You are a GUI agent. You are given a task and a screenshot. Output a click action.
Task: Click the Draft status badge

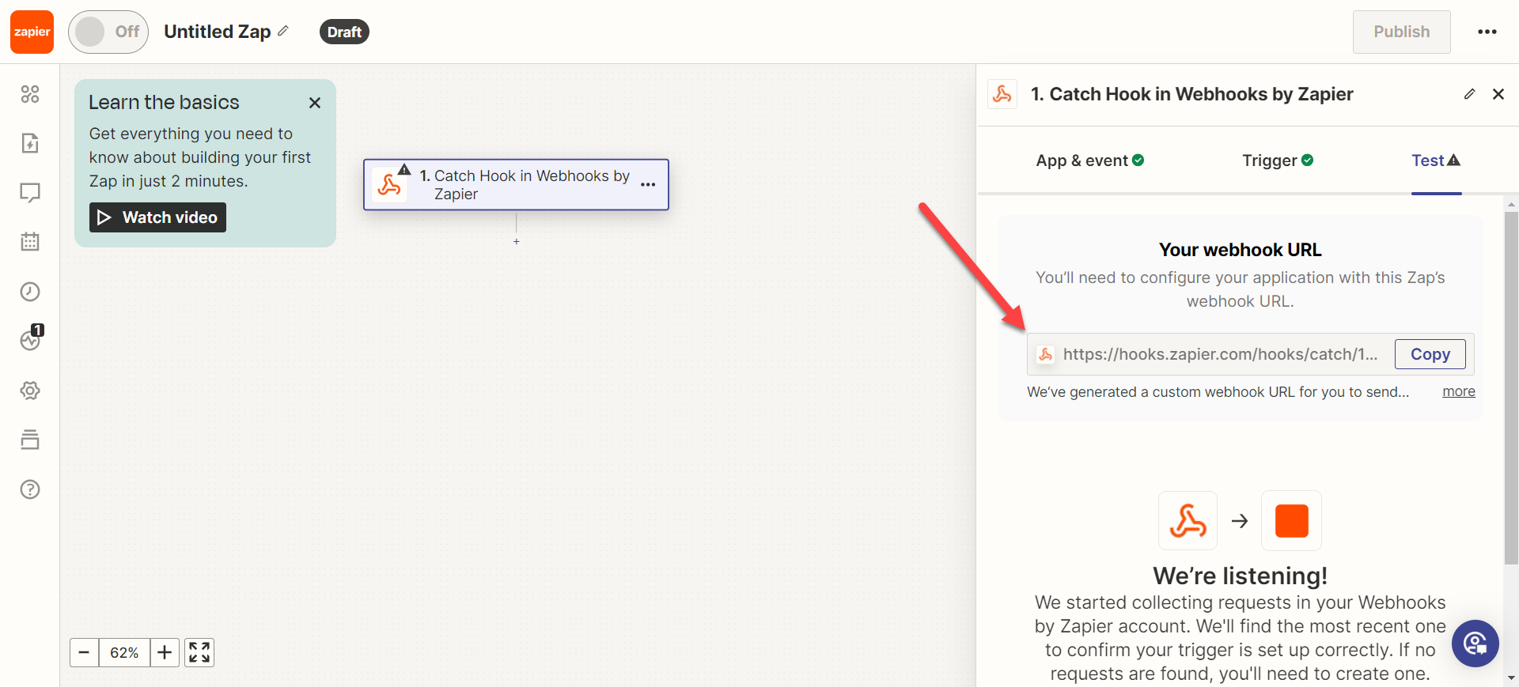click(344, 32)
